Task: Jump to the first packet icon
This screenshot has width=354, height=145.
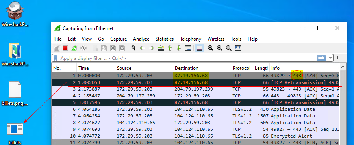Action: tap(170, 48)
